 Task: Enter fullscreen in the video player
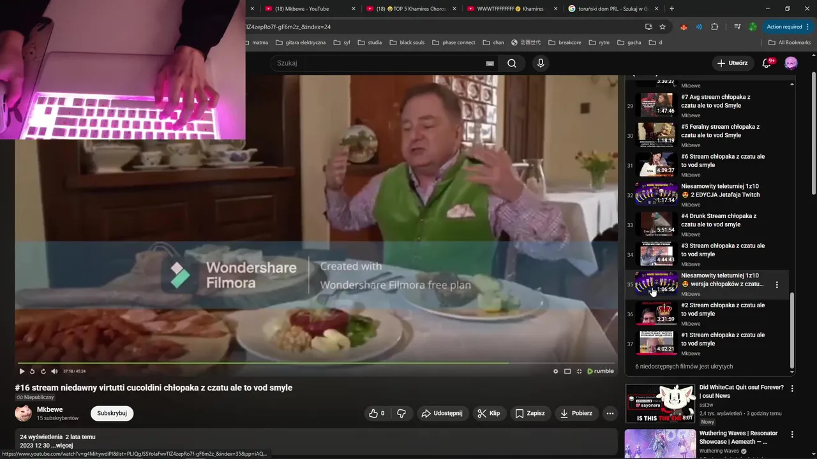click(580, 371)
